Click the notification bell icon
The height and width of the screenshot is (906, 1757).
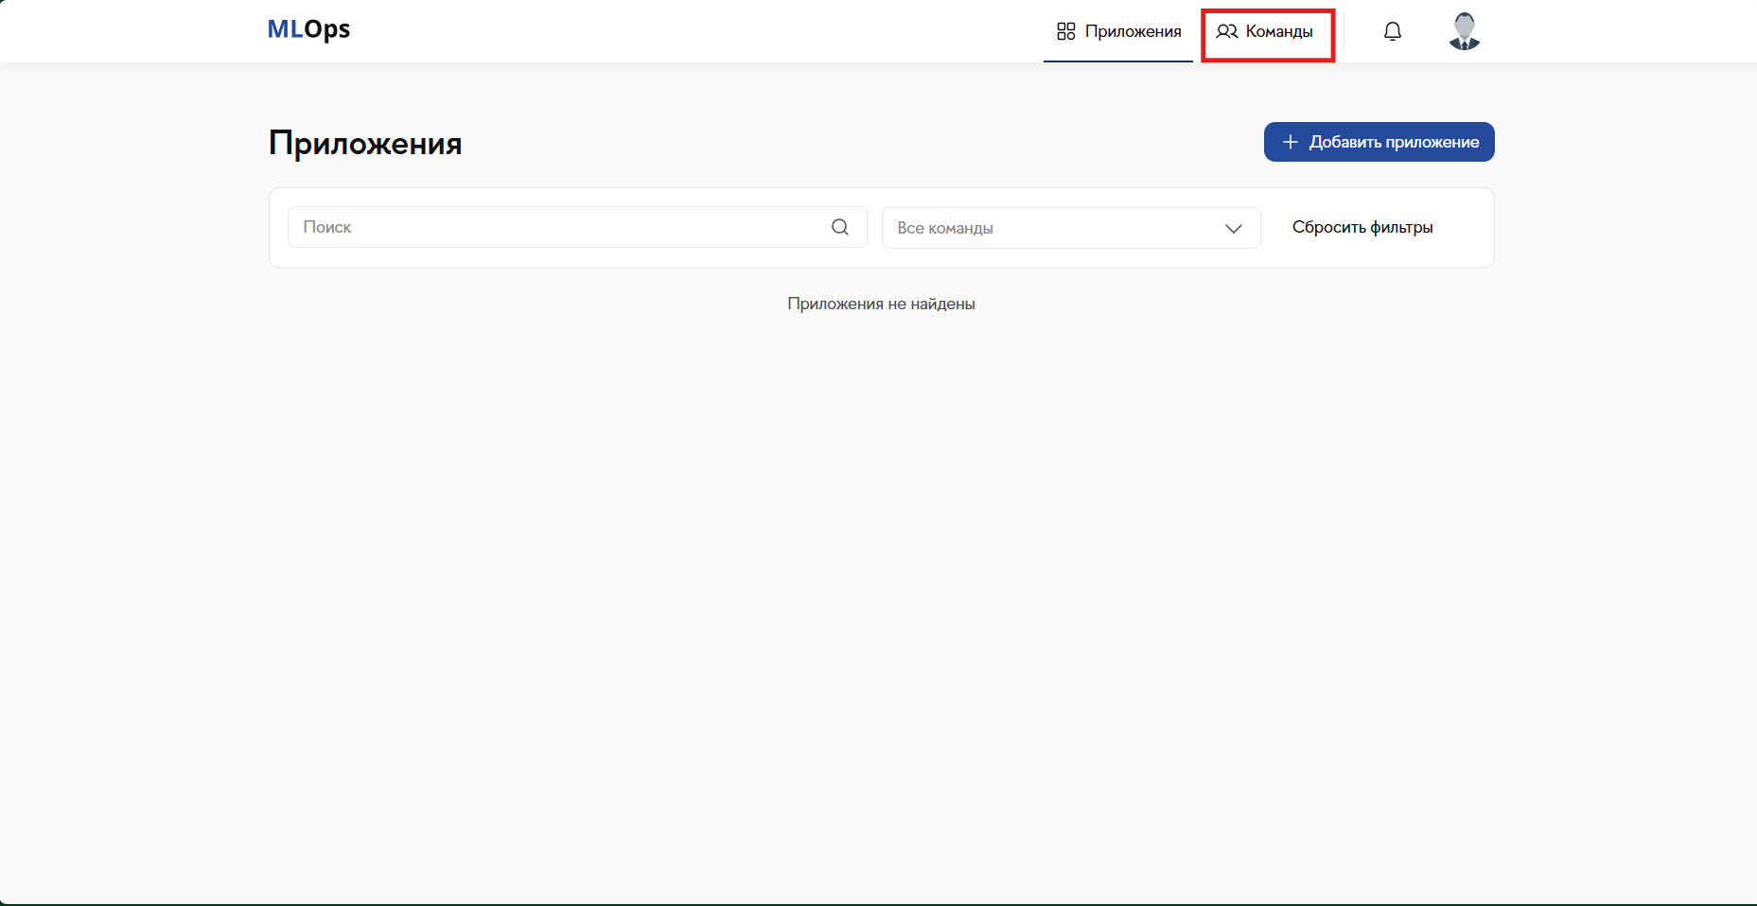tap(1392, 31)
